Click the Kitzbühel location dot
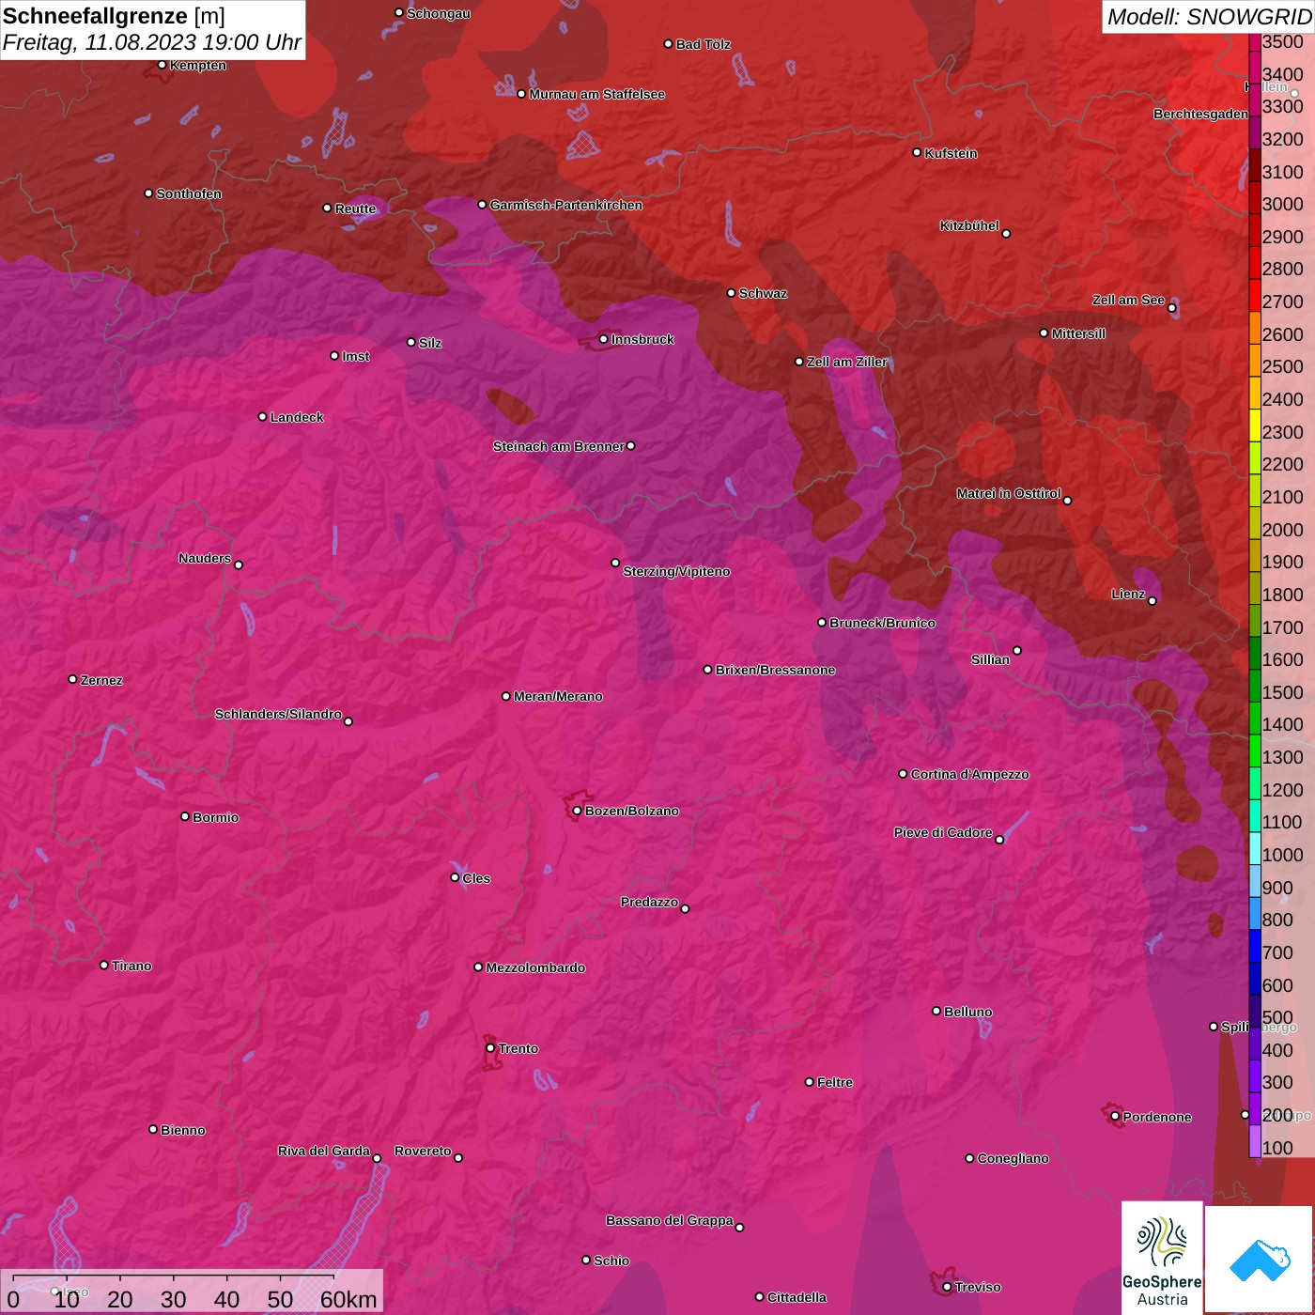The width and height of the screenshot is (1315, 1315). 1006,234
